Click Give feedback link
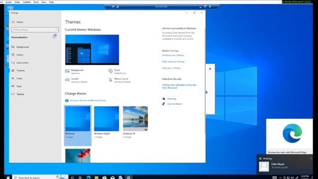318x179 pixels. 174,104
